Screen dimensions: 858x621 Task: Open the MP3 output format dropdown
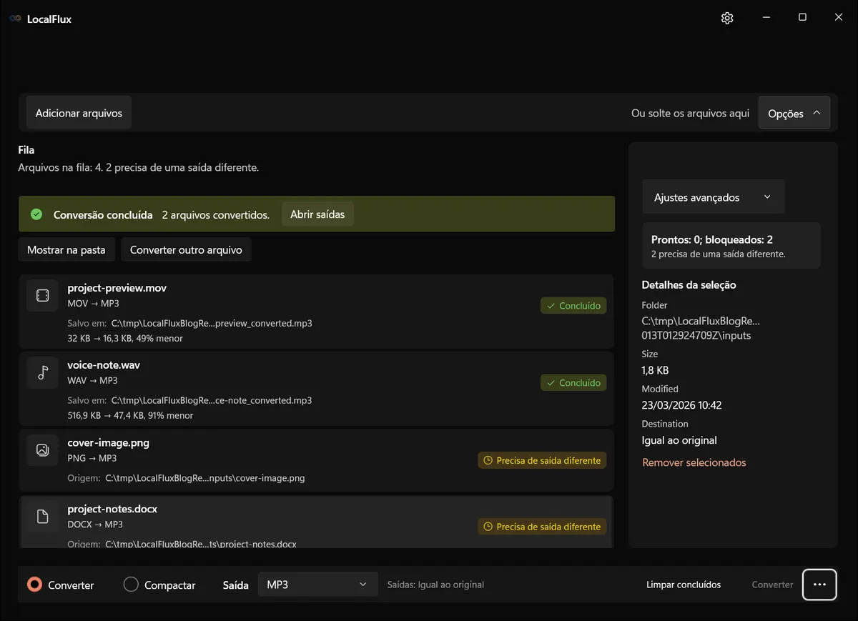[x=317, y=585]
